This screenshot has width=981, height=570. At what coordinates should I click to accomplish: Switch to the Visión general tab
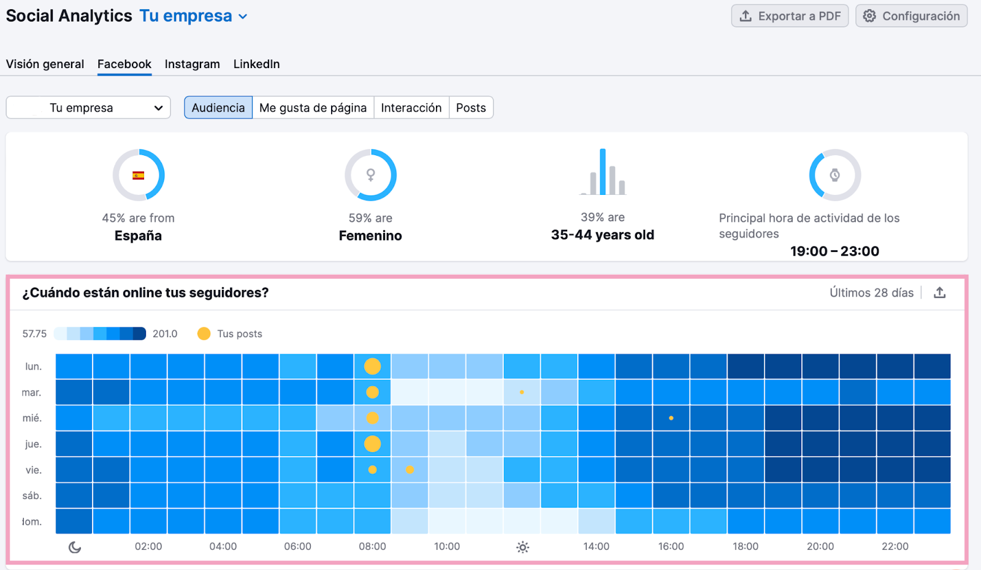click(x=45, y=64)
